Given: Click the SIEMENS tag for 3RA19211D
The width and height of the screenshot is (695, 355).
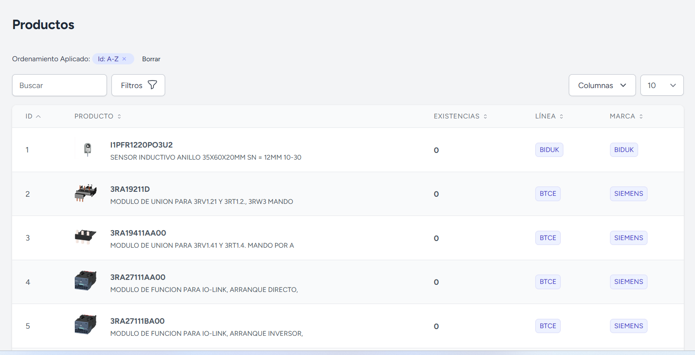Looking at the screenshot, I should click(628, 194).
